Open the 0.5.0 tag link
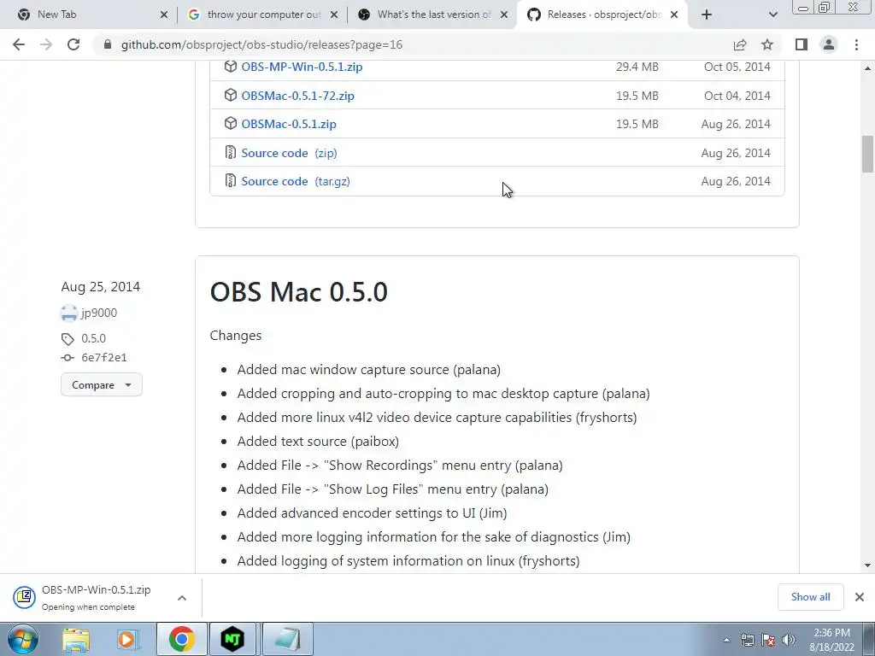The width and height of the screenshot is (875, 656). 94,338
